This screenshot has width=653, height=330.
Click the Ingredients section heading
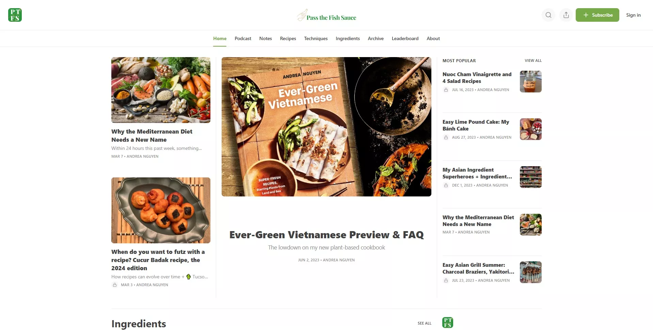coord(139,324)
